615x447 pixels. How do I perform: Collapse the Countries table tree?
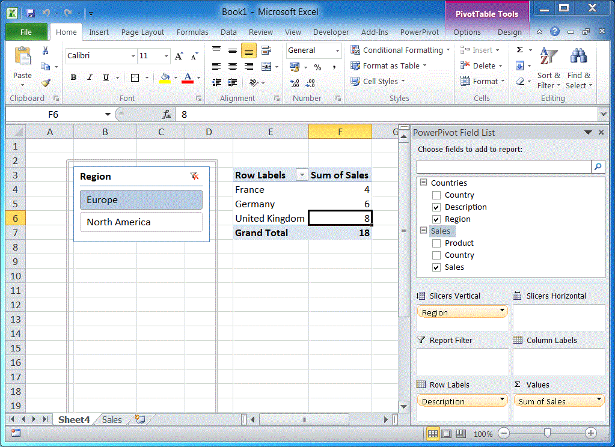(x=424, y=182)
